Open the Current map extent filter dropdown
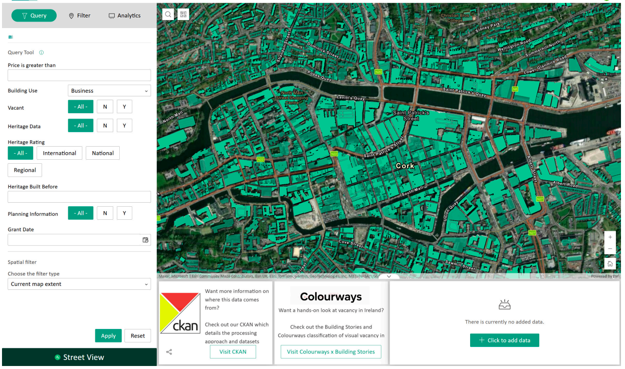This screenshot has width=625, height=369. (79, 284)
